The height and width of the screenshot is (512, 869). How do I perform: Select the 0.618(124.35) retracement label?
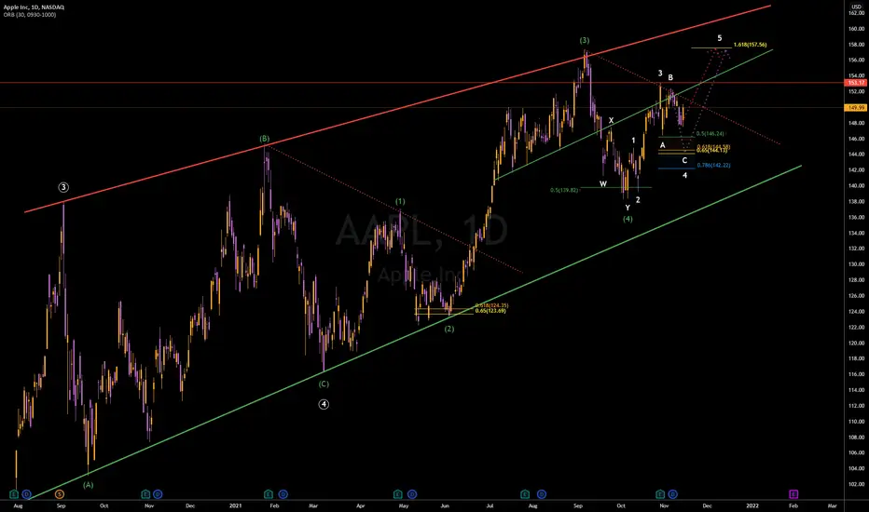pyautogui.click(x=491, y=305)
